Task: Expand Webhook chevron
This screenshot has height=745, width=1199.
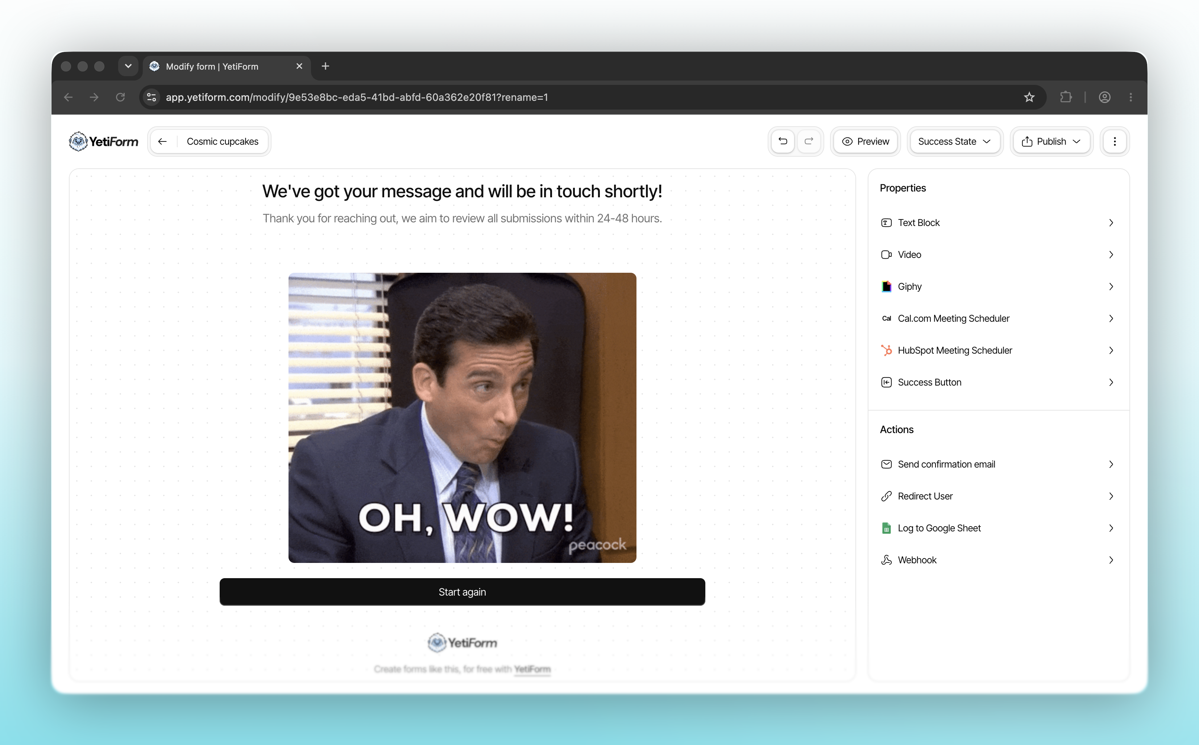Action: pos(1111,560)
